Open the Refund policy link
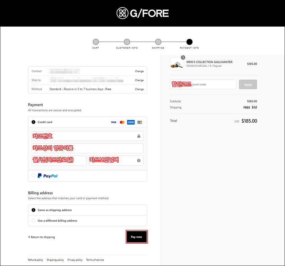This screenshot has height=266, width=285. 36,260
